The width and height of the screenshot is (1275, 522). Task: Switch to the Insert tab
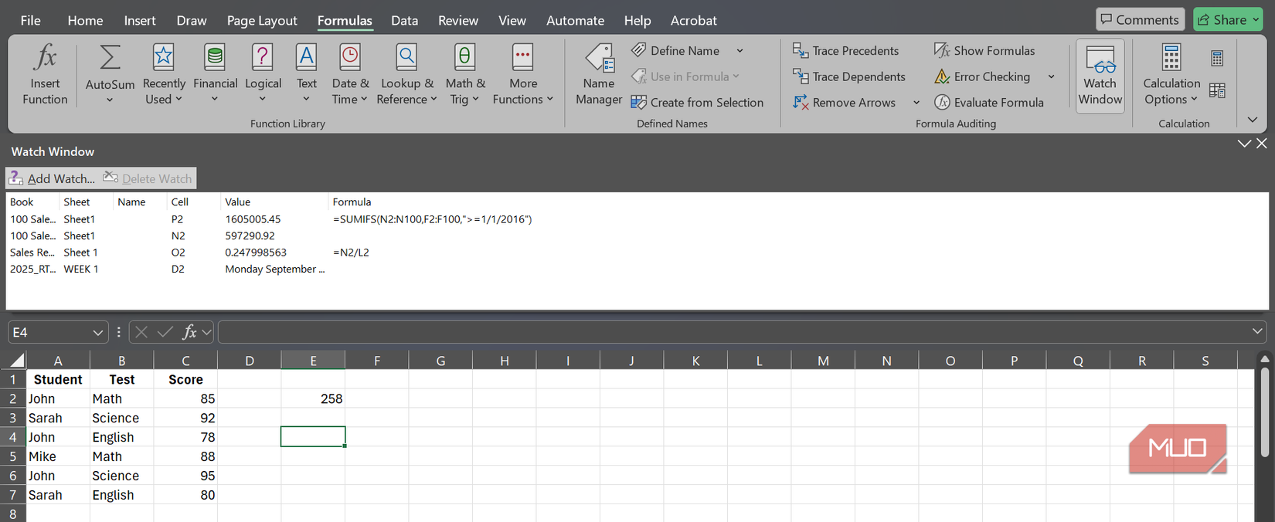[x=140, y=21]
